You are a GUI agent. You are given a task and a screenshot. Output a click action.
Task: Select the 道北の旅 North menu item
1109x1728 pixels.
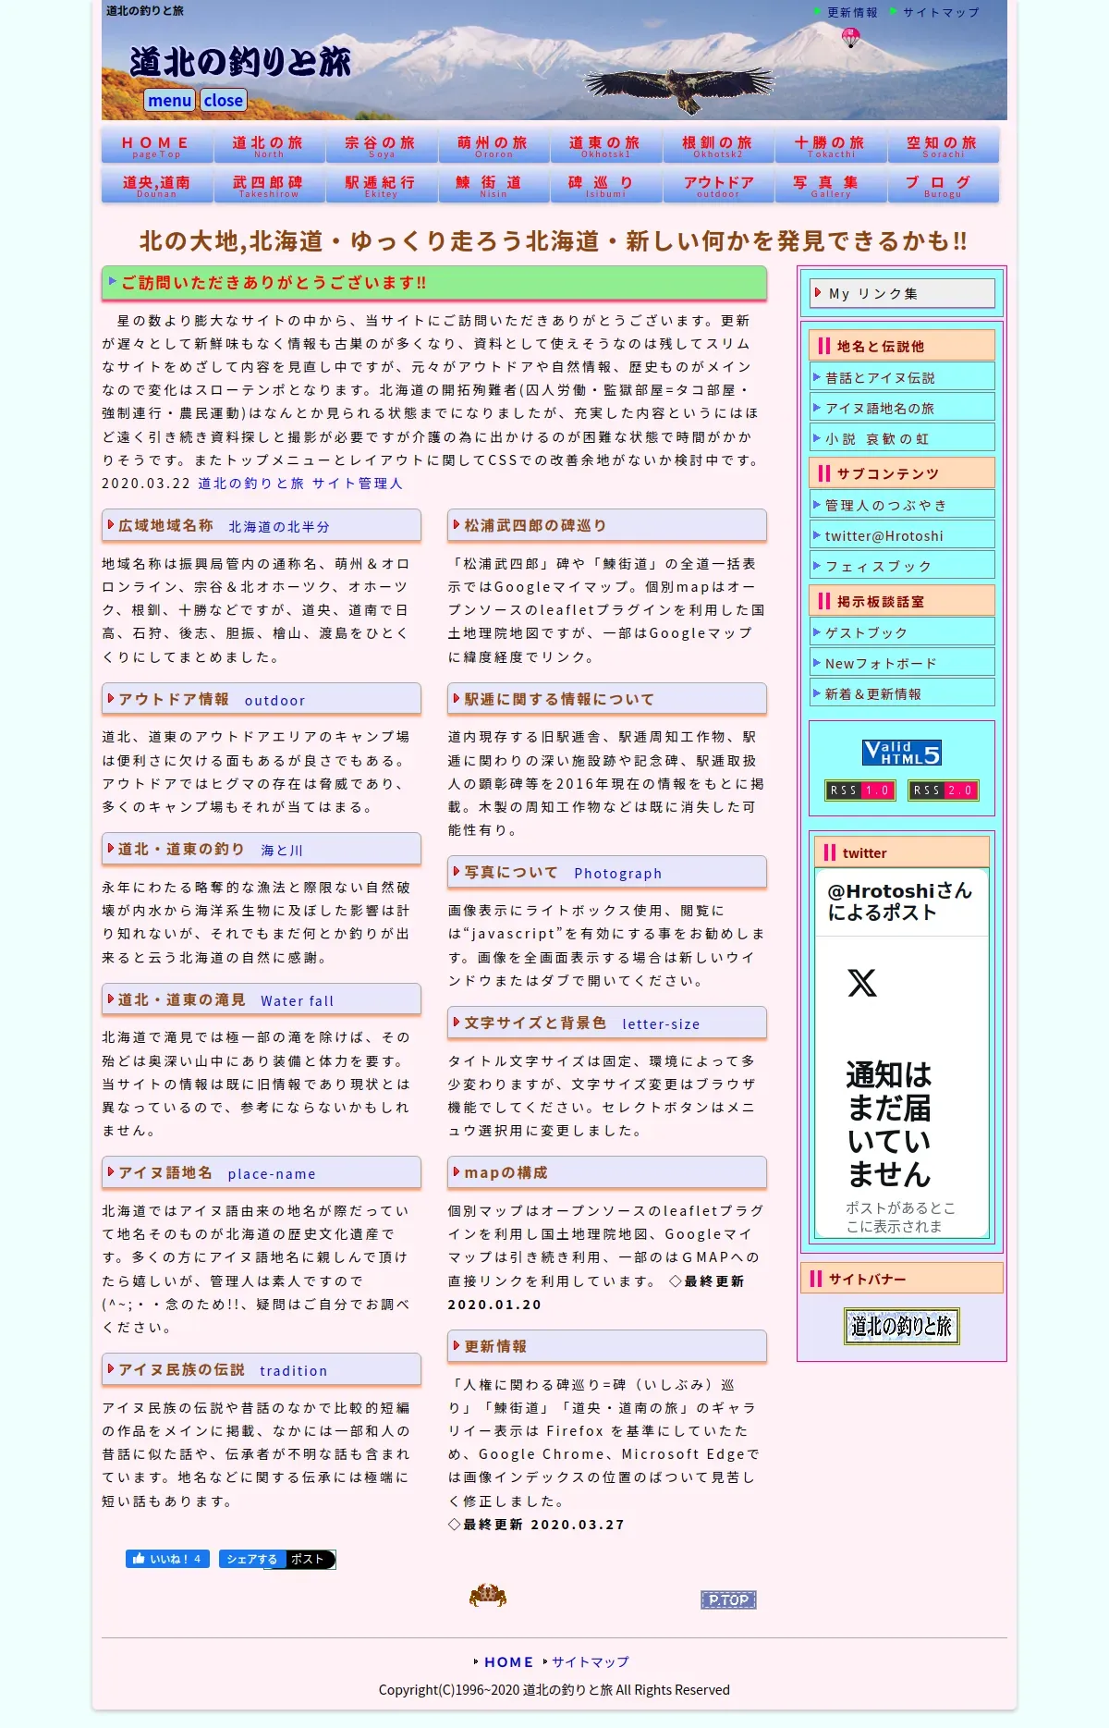[269, 146]
